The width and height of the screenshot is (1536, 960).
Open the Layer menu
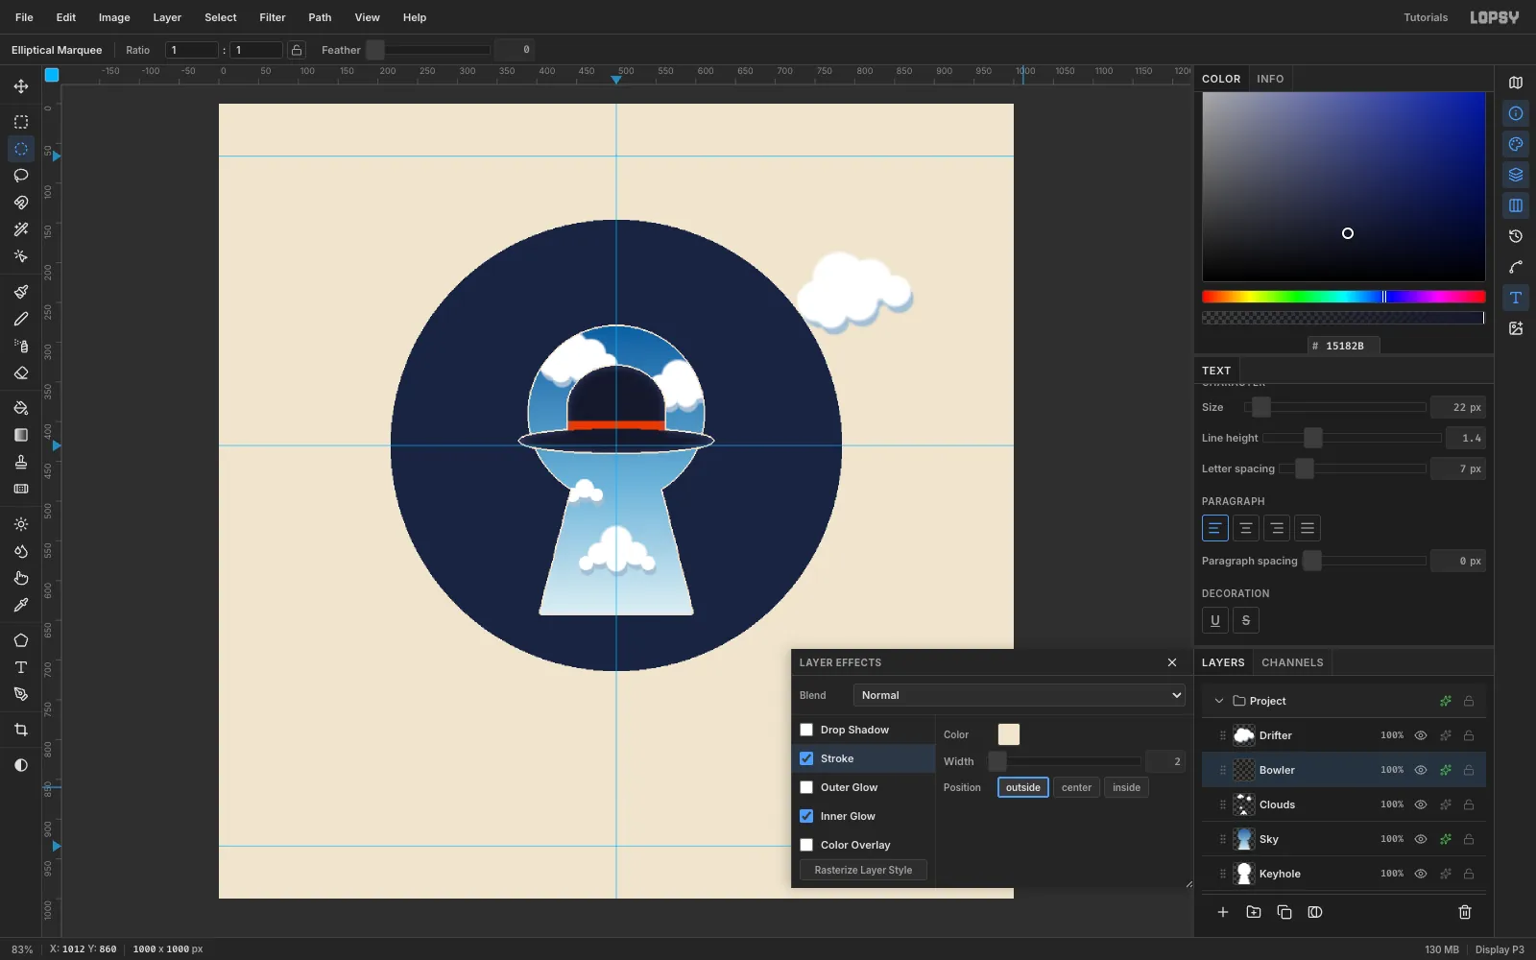tap(167, 17)
